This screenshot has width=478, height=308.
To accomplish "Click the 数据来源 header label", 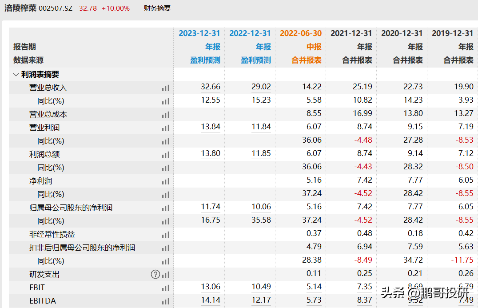I will coord(28,60).
